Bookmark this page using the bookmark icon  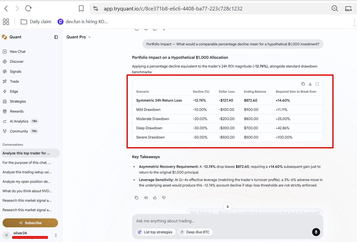(81, 9)
